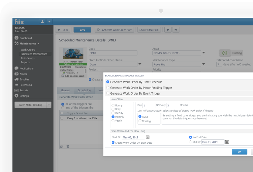
Task: Choose Hourly frequency
Action: coord(113,105)
